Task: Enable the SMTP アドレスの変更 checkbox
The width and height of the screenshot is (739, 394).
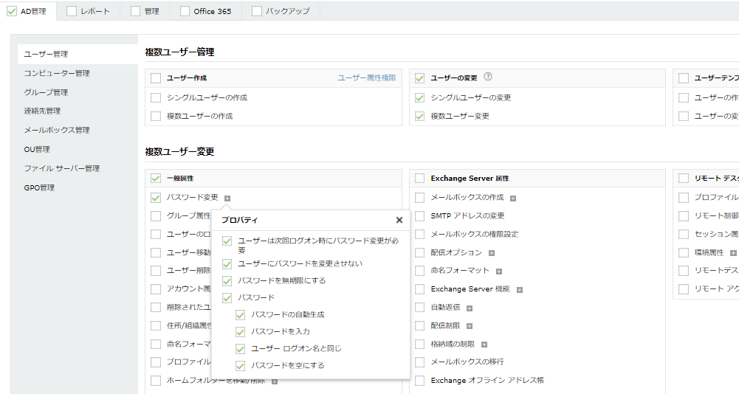Action: 420,216
